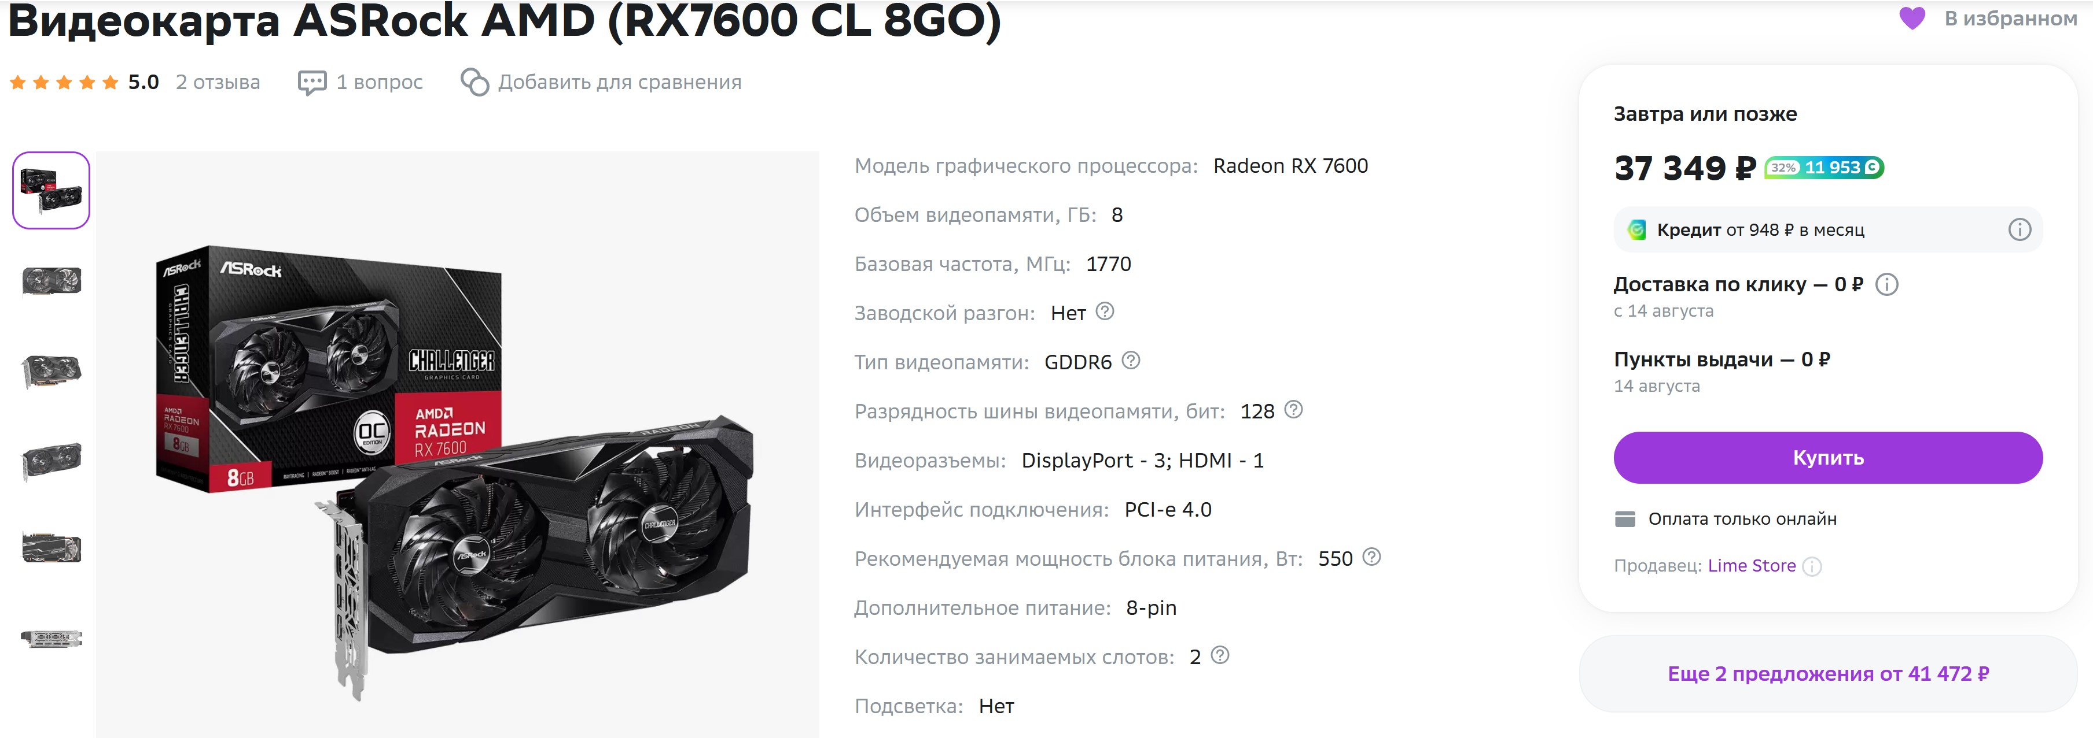Viewport: 2093px width, 738px height.
Task: Open help icon for occupied slots count
Action: click(x=1220, y=655)
